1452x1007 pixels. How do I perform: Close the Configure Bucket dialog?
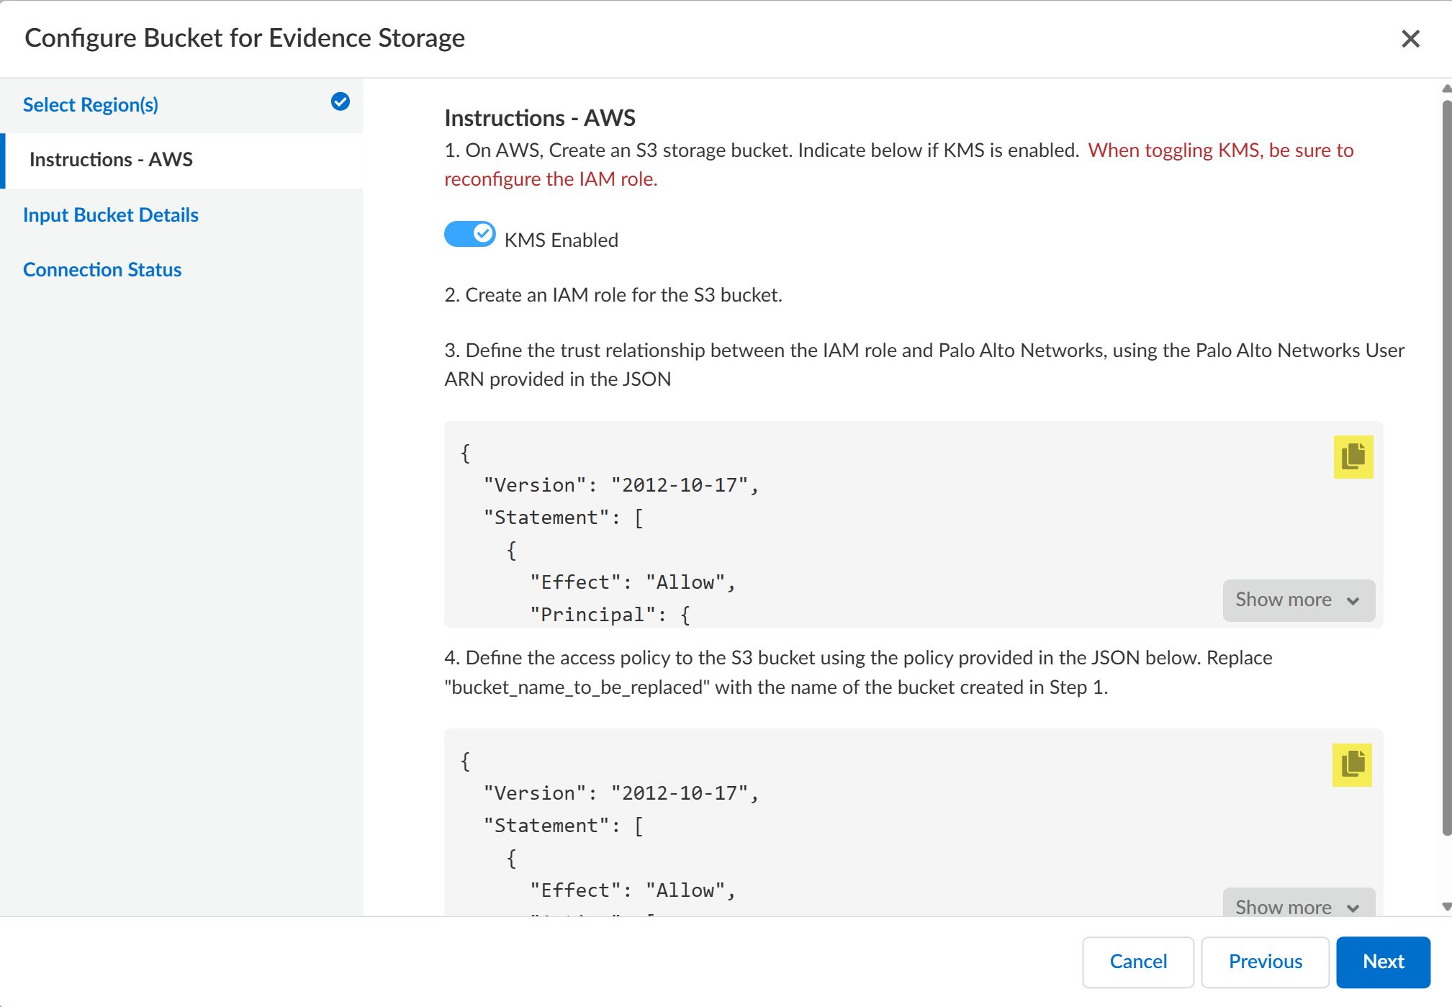coord(1410,39)
